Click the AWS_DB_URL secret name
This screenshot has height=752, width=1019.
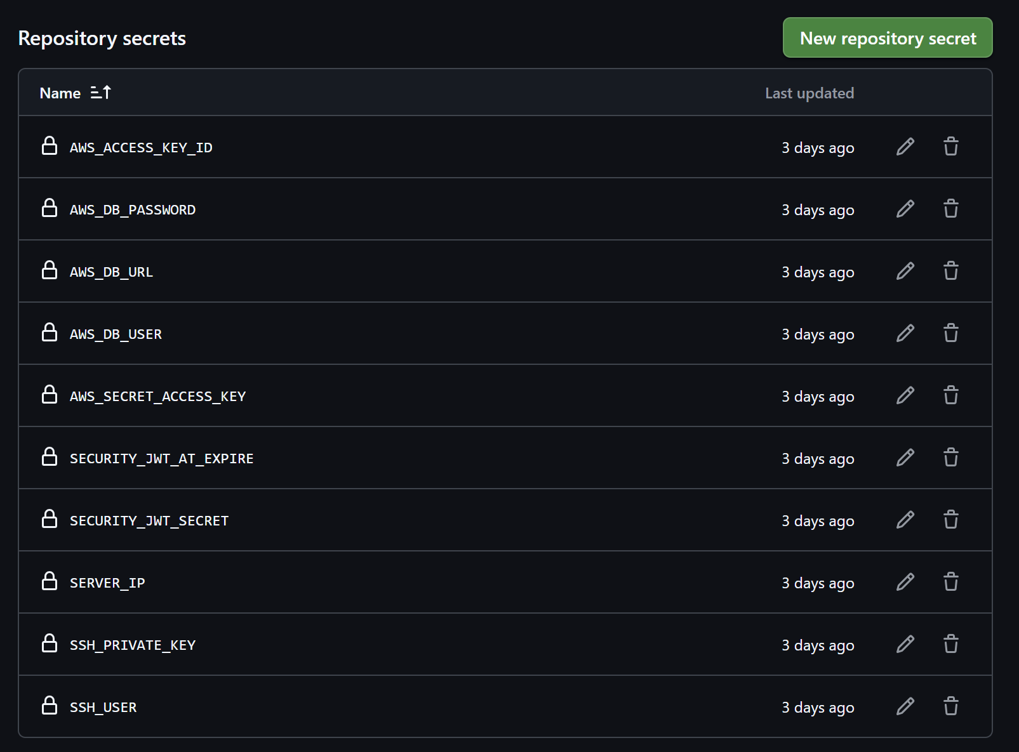tap(111, 272)
